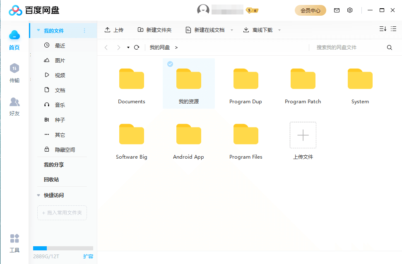Image resolution: width=402 pixels, height=264 pixels.
Task: Click the 拖入常用文件夹 drop box
Action: click(x=62, y=213)
